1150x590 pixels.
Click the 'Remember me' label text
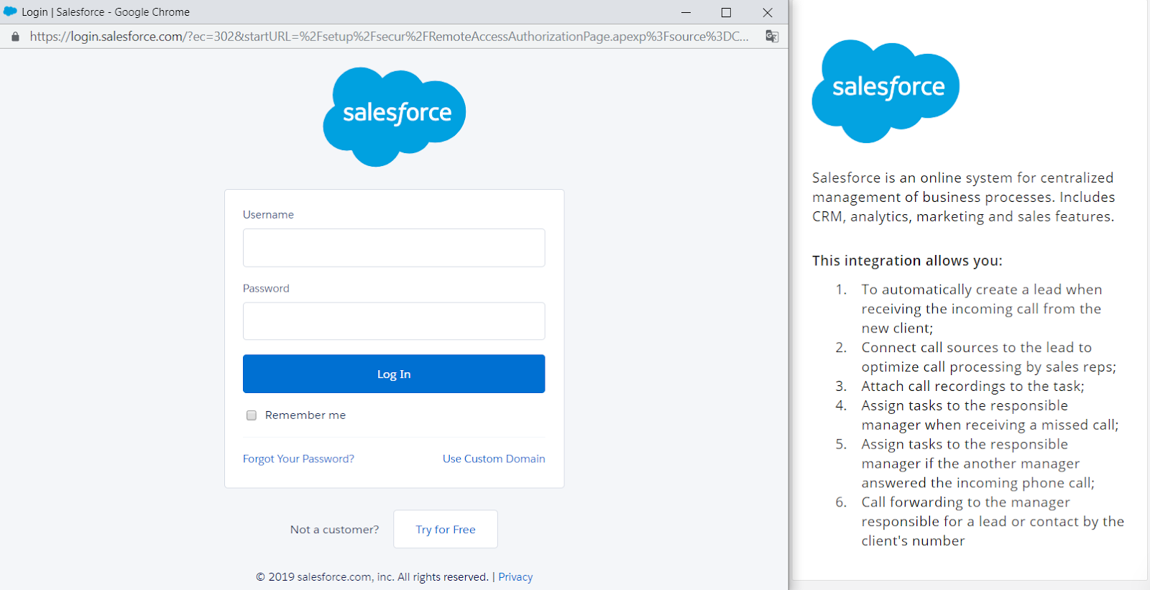(x=305, y=415)
